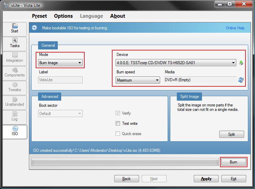Select the Integration sidebar section
The image size is (255, 189).
(15, 59)
